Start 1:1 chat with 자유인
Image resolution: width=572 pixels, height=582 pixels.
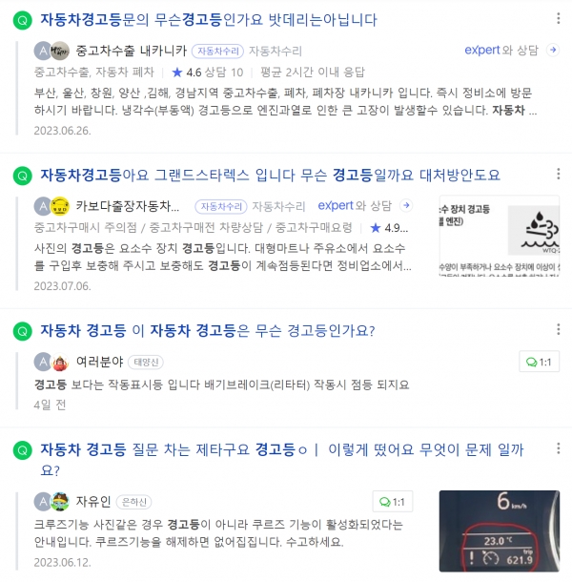393,502
